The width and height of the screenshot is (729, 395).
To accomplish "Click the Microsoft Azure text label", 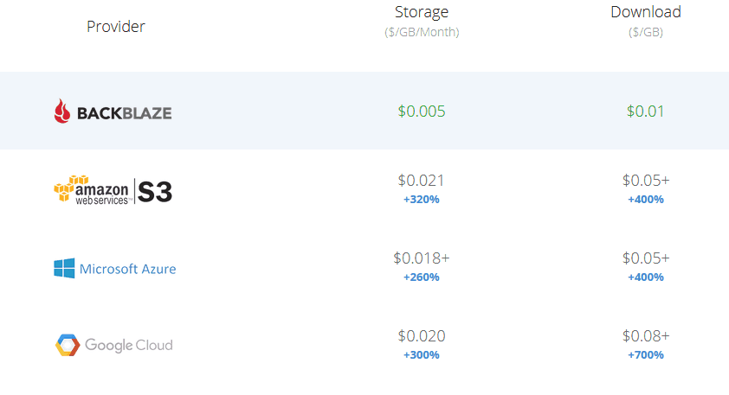I will click(128, 269).
